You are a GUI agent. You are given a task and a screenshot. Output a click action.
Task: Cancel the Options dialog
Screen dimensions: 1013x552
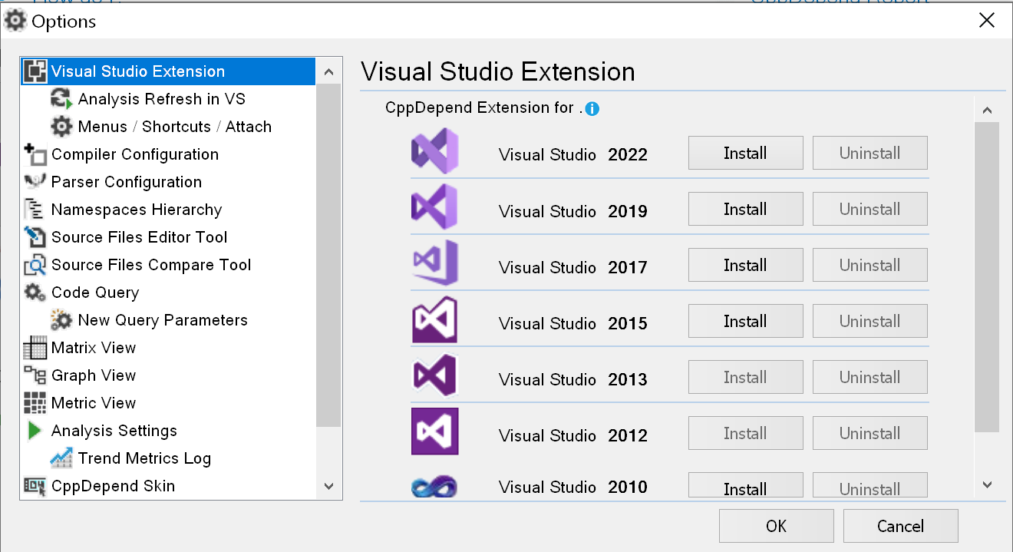coord(900,526)
